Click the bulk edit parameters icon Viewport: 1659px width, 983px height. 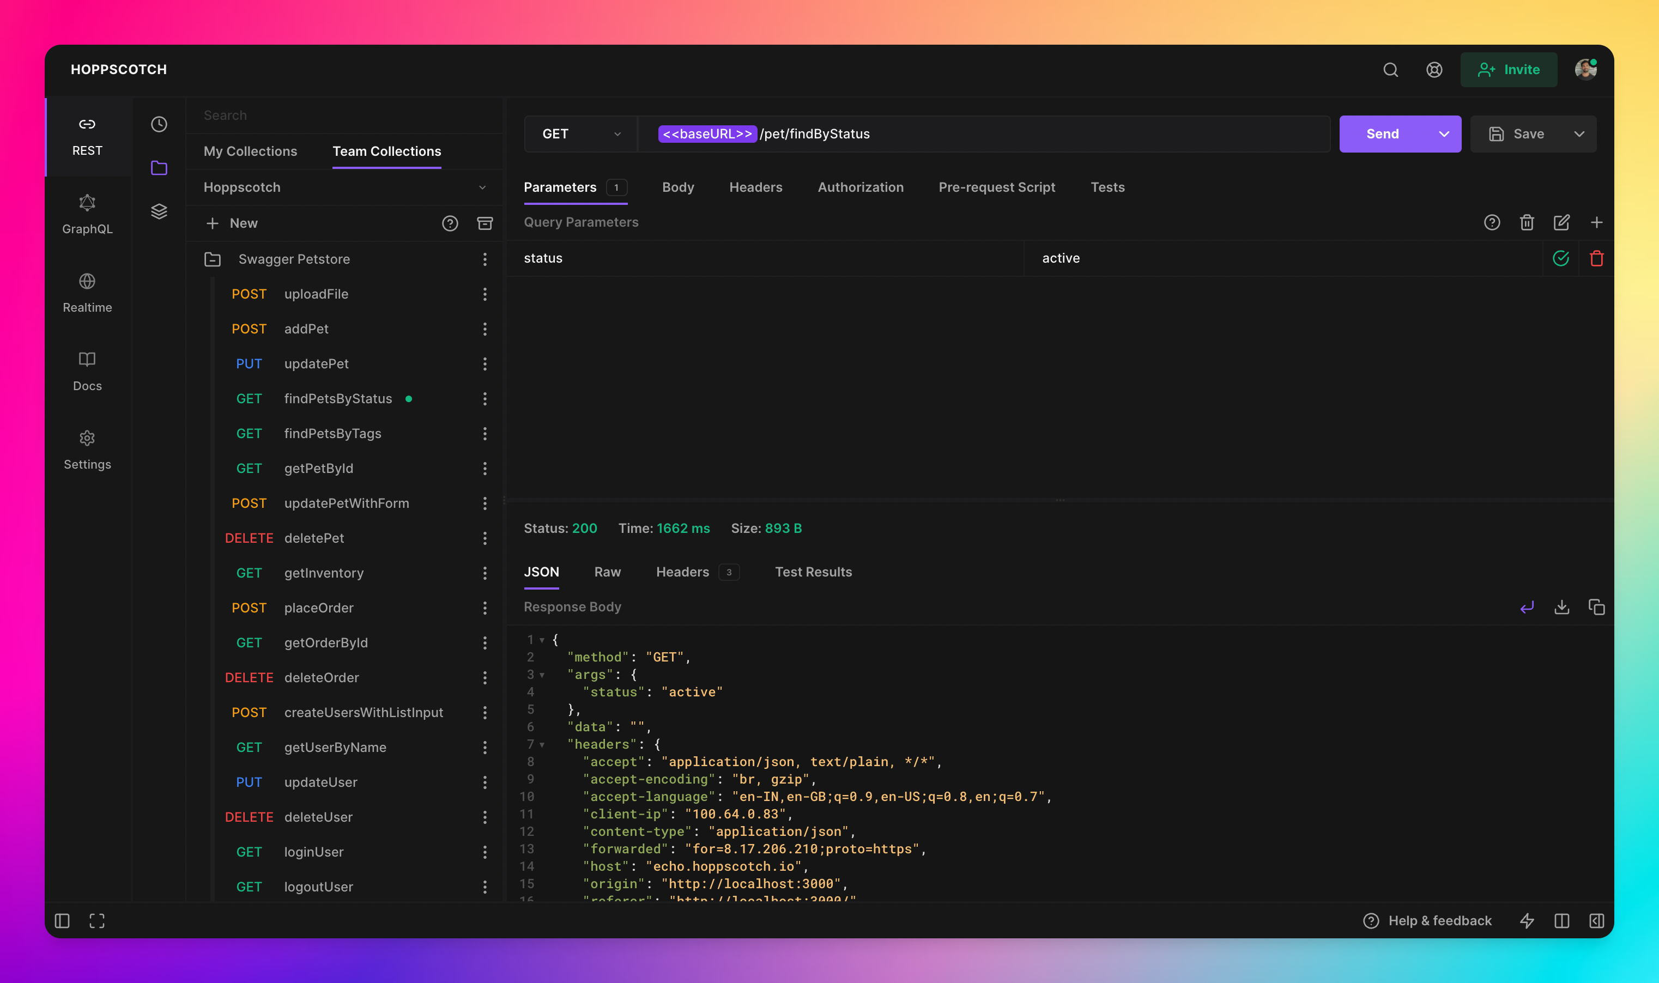(x=1561, y=222)
